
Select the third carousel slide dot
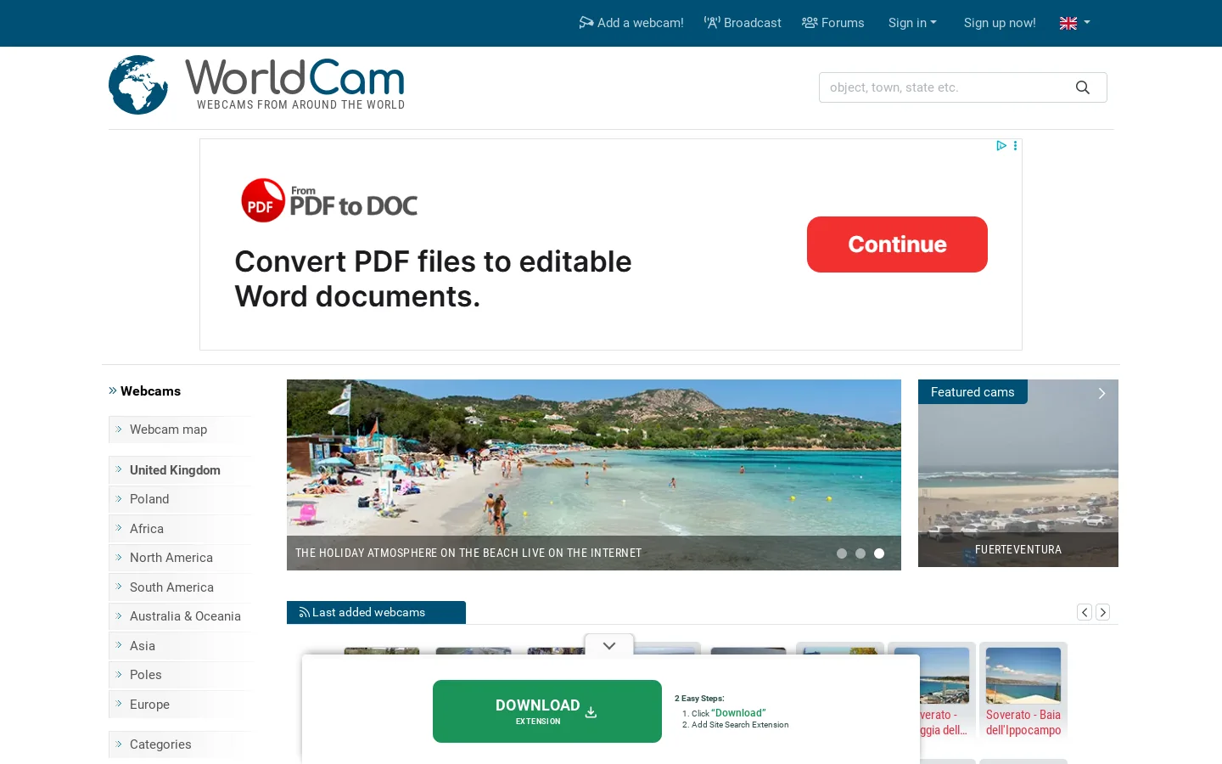879,553
